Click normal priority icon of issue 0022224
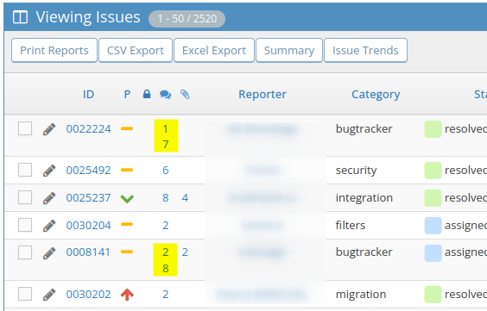 pyautogui.click(x=127, y=128)
